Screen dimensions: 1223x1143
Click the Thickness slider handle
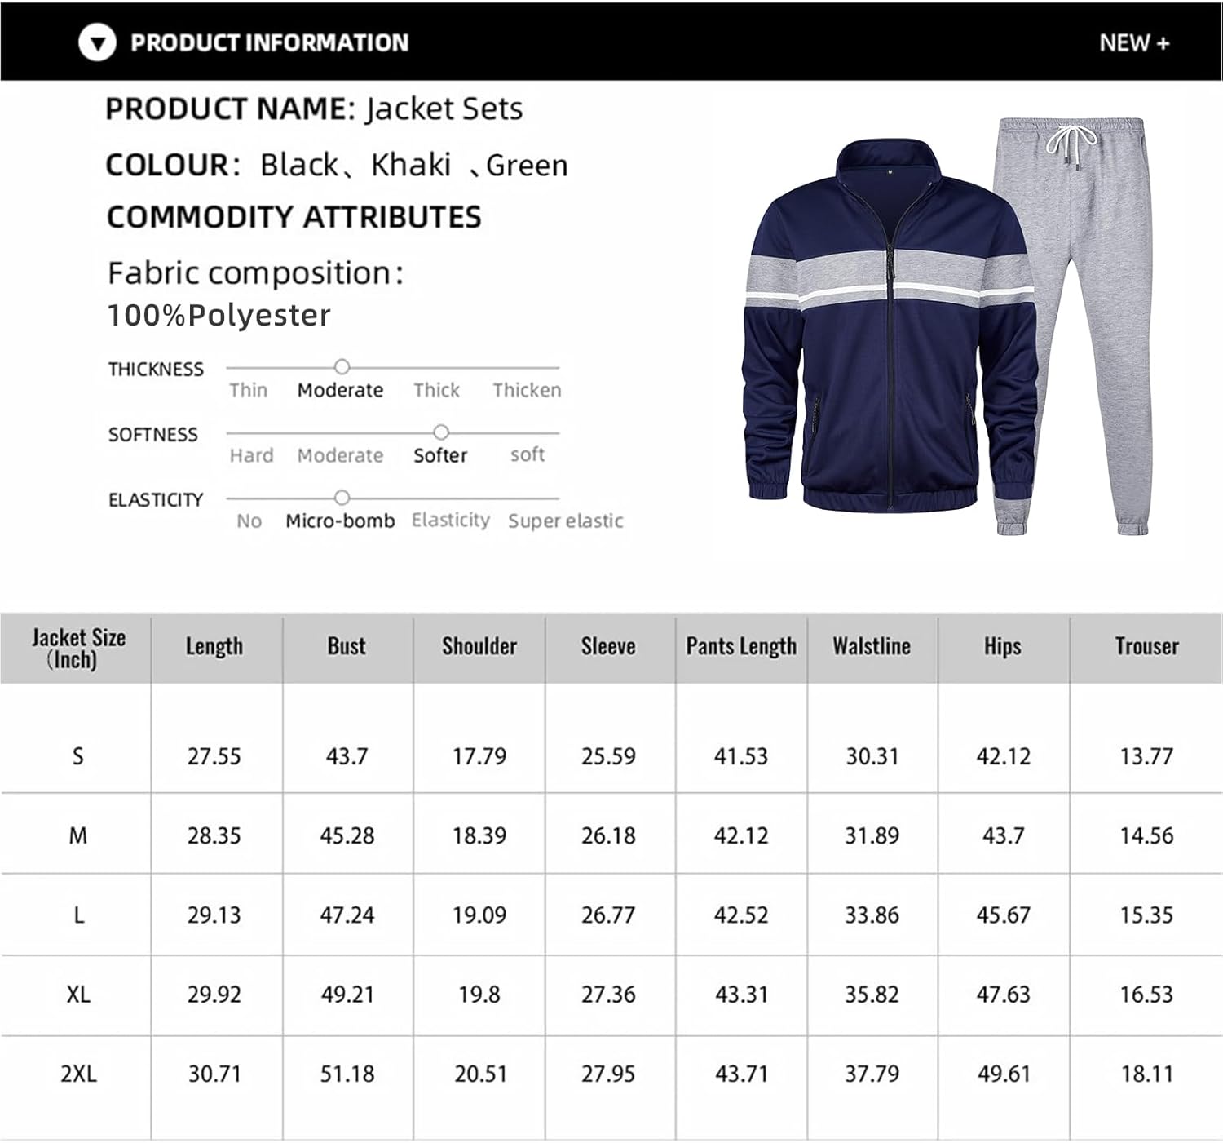click(x=342, y=367)
